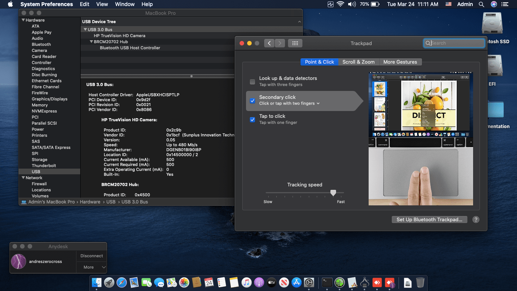This screenshot has height=291, width=517.
Task: Open the 'Click or tap with two fingers' dropdown
Action: [289, 103]
